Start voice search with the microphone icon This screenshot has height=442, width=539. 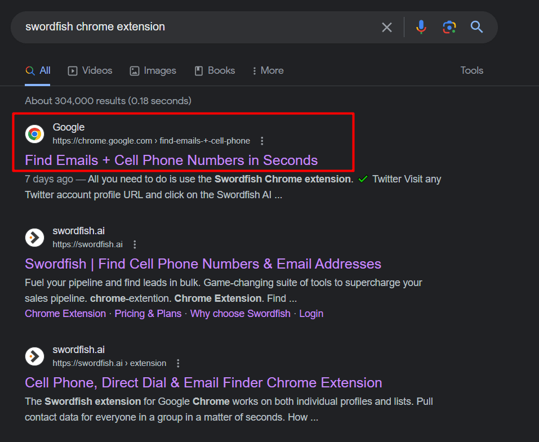point(421,27)
